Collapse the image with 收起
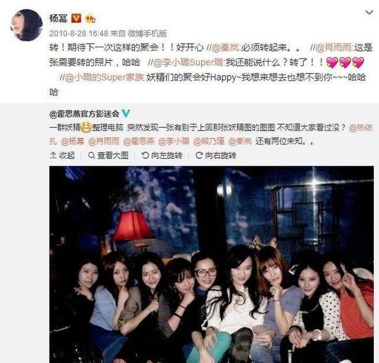Viewport: 379px width, 363px height. coord(62,155)
